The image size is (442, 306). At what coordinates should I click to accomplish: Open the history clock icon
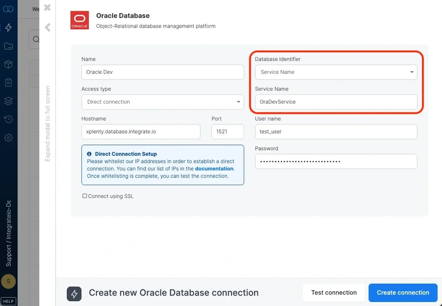(8, 119)
